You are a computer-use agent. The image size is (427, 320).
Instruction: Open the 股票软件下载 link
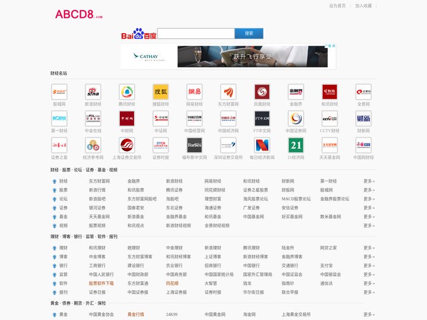click(x=101, y=283)
